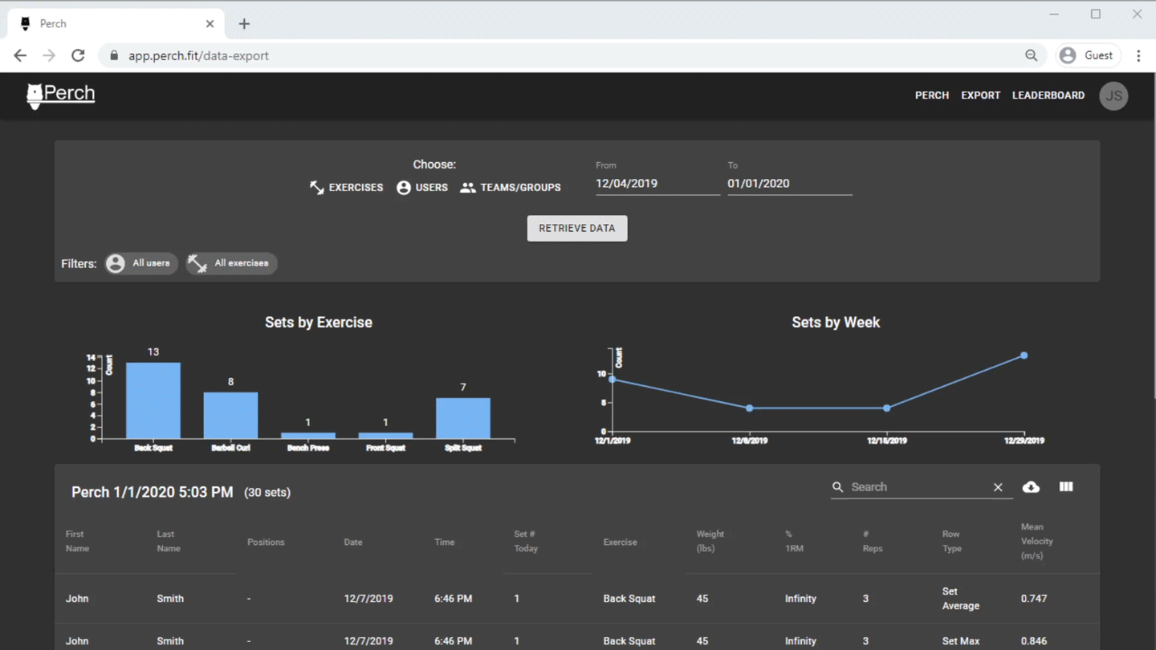This screenshot has height=650, width=1156.
Task: Click the 12/8/2019 data point
Action: coord(750,408)
